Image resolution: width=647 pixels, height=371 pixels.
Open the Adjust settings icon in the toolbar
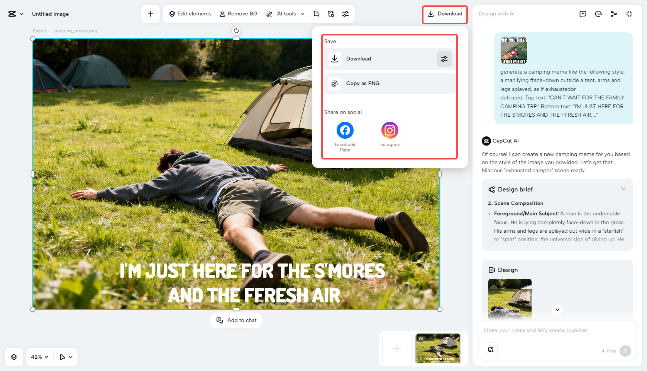point(346,13)
